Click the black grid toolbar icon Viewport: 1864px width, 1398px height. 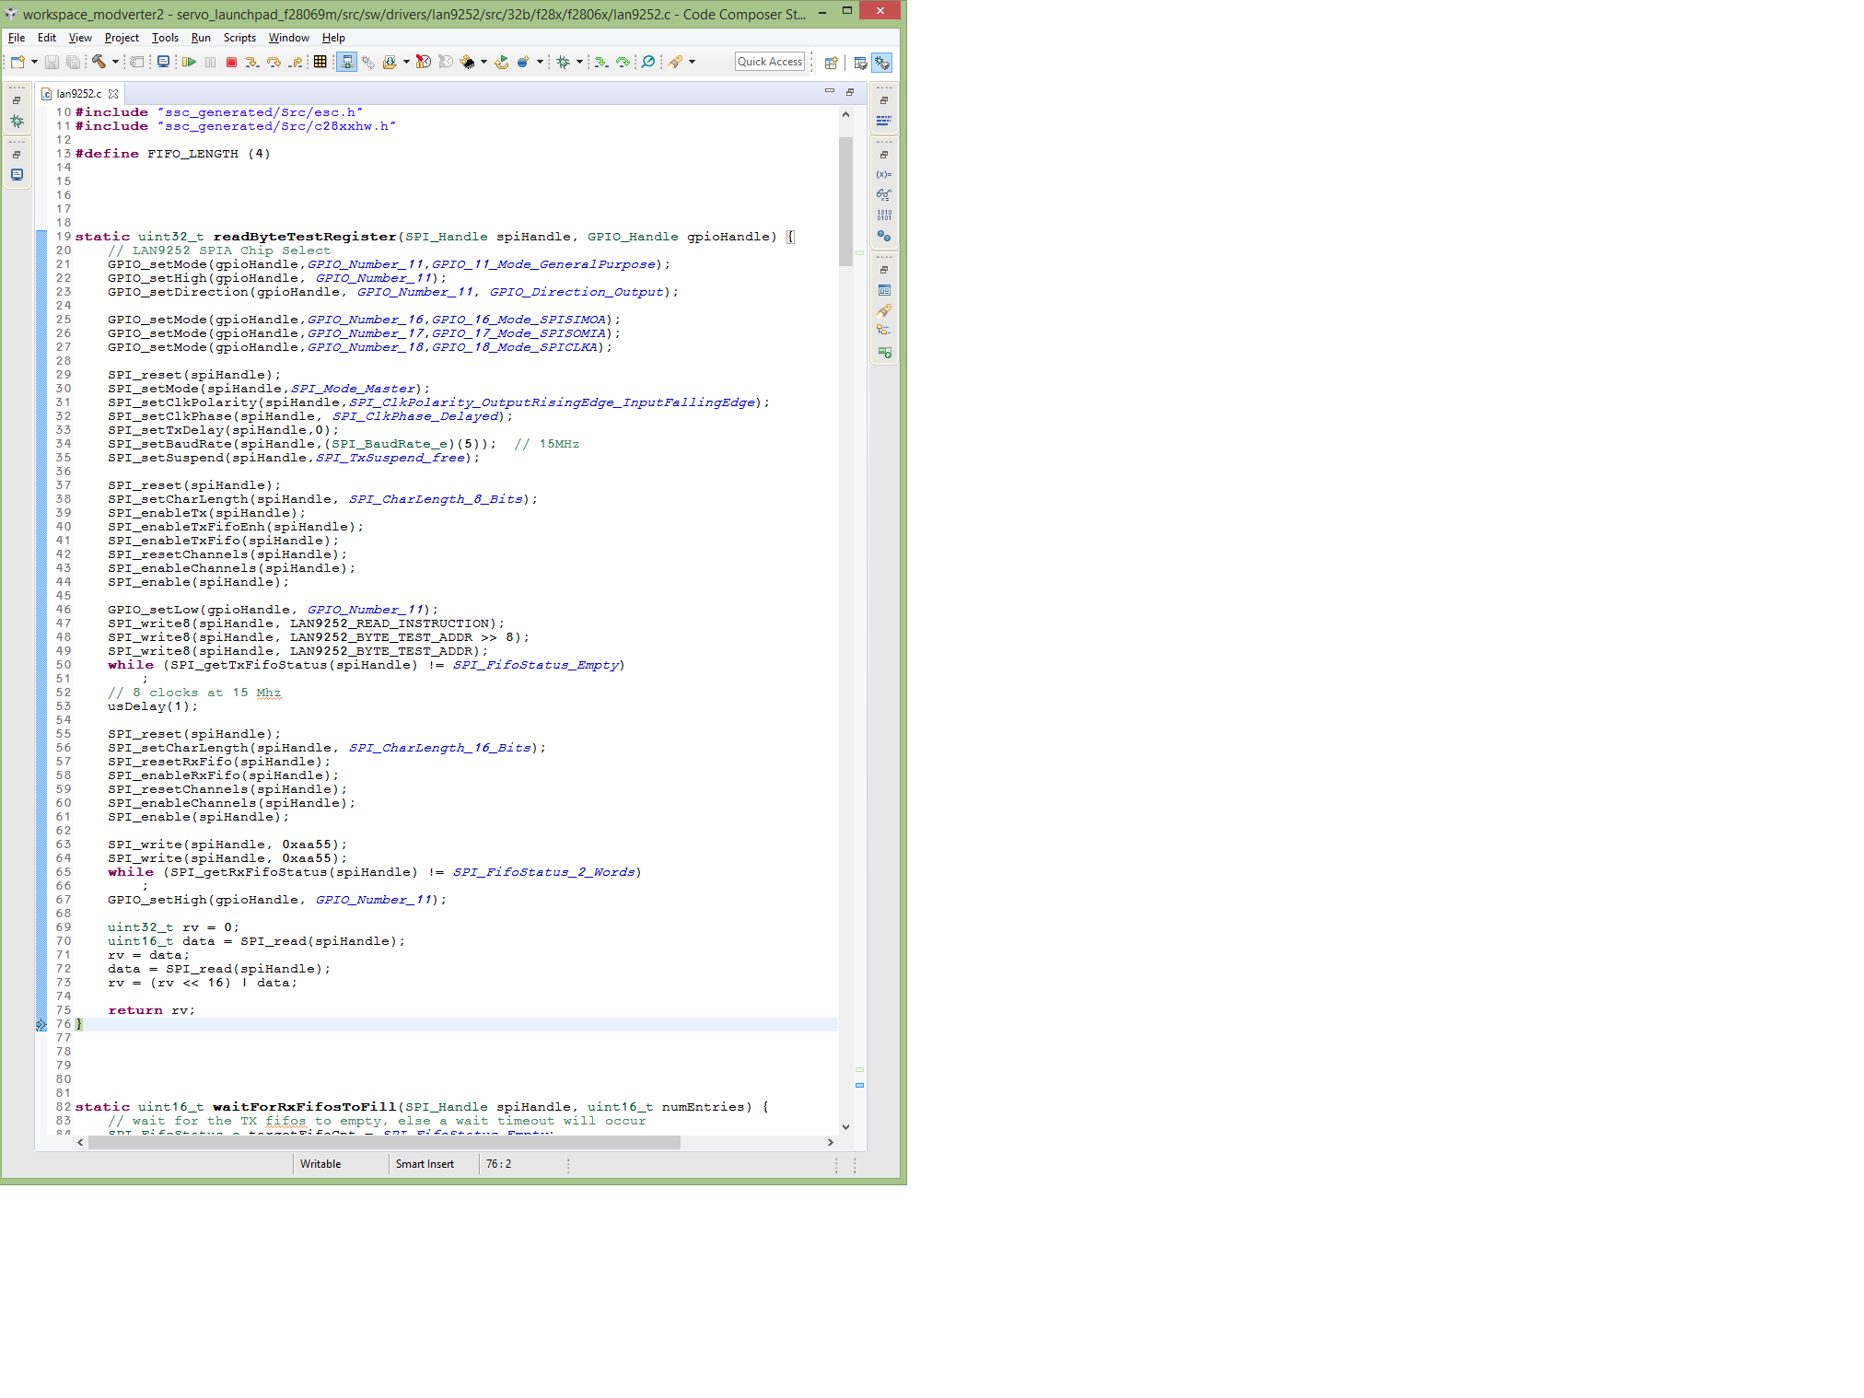pyautogui.click(x=320, y=62)
